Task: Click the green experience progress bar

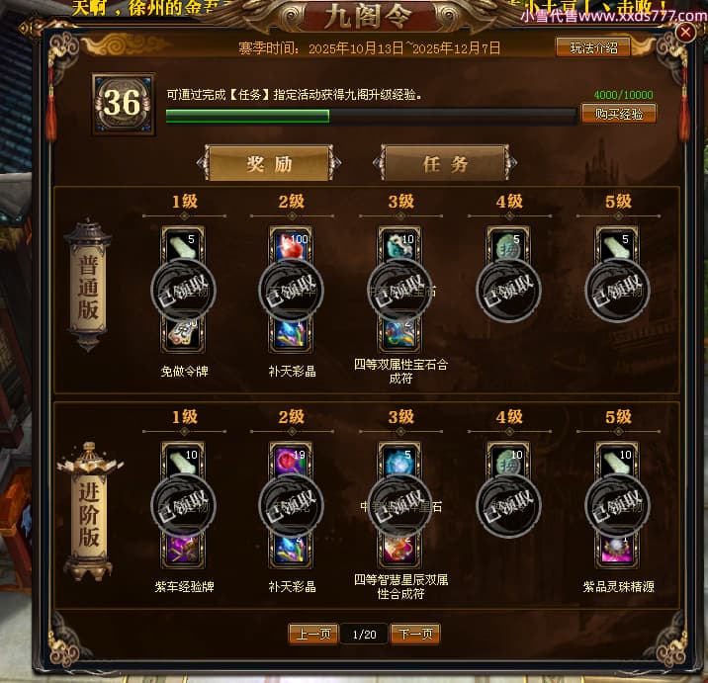Action: pyautogui.click(x=371, y=116)
